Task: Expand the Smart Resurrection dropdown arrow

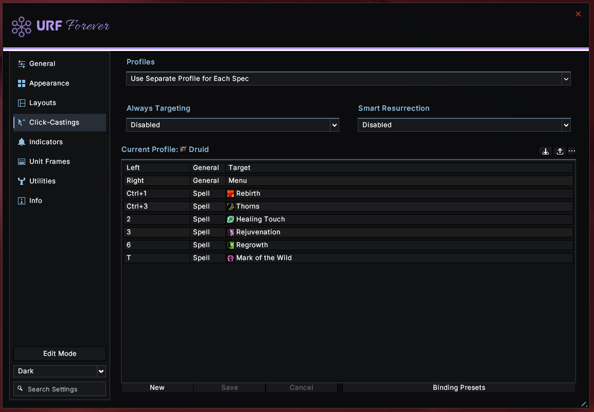Action: 566,125
